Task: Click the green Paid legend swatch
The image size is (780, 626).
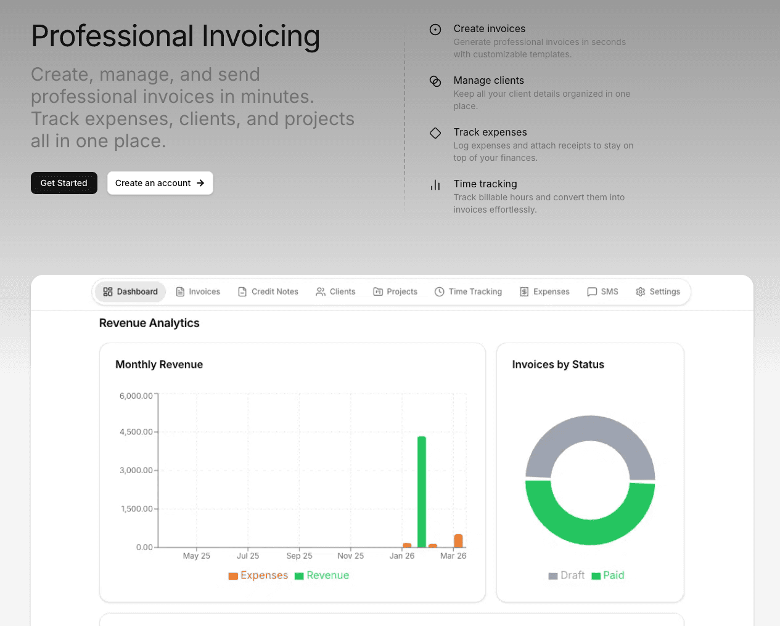Action: (x=596, y=576)
